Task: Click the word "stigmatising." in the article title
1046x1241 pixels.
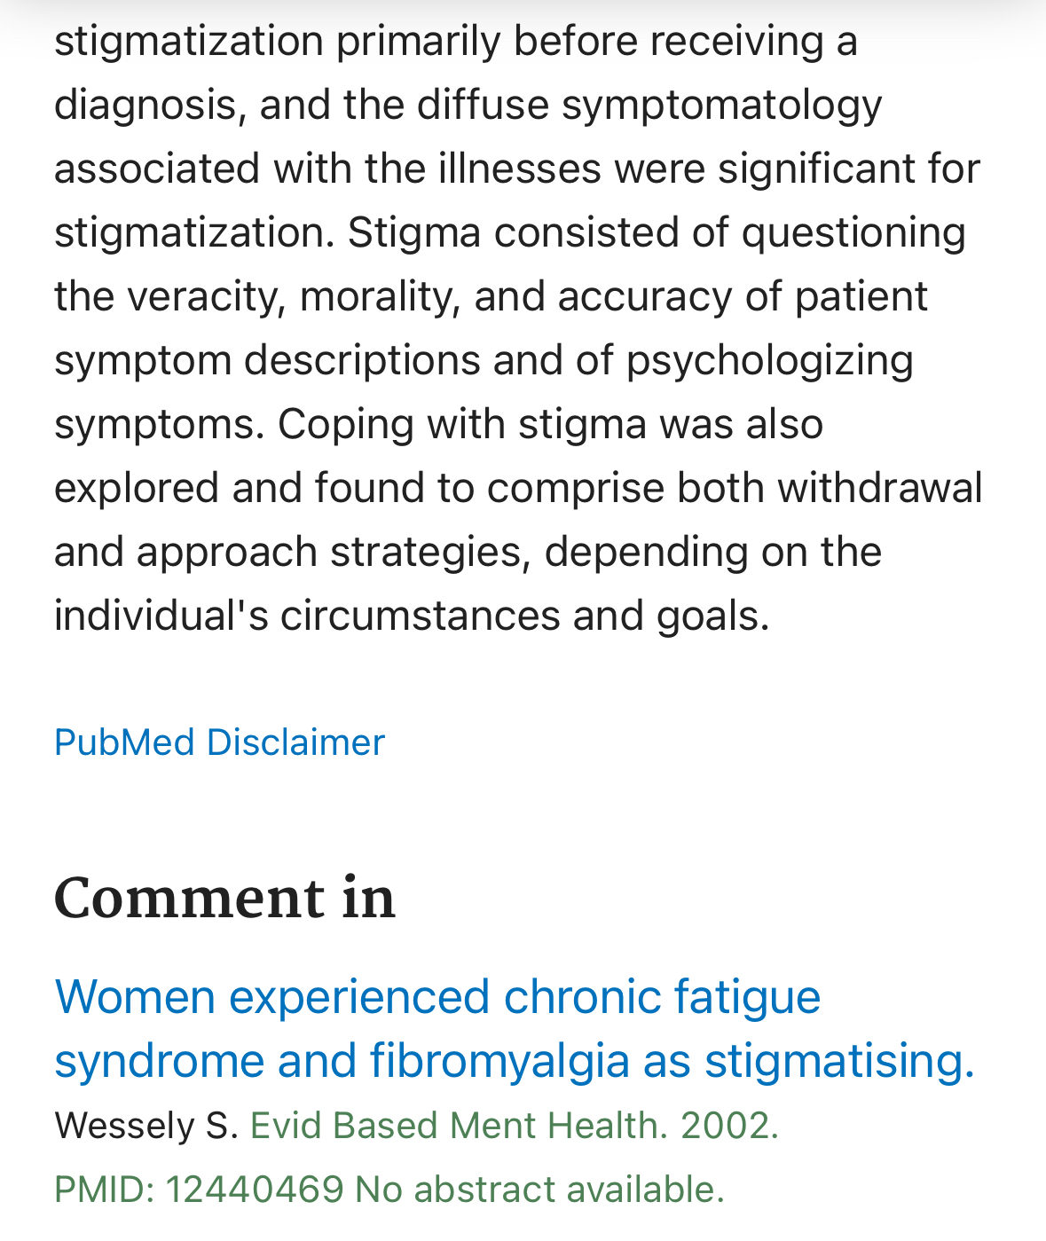Action: (839, 1061)
